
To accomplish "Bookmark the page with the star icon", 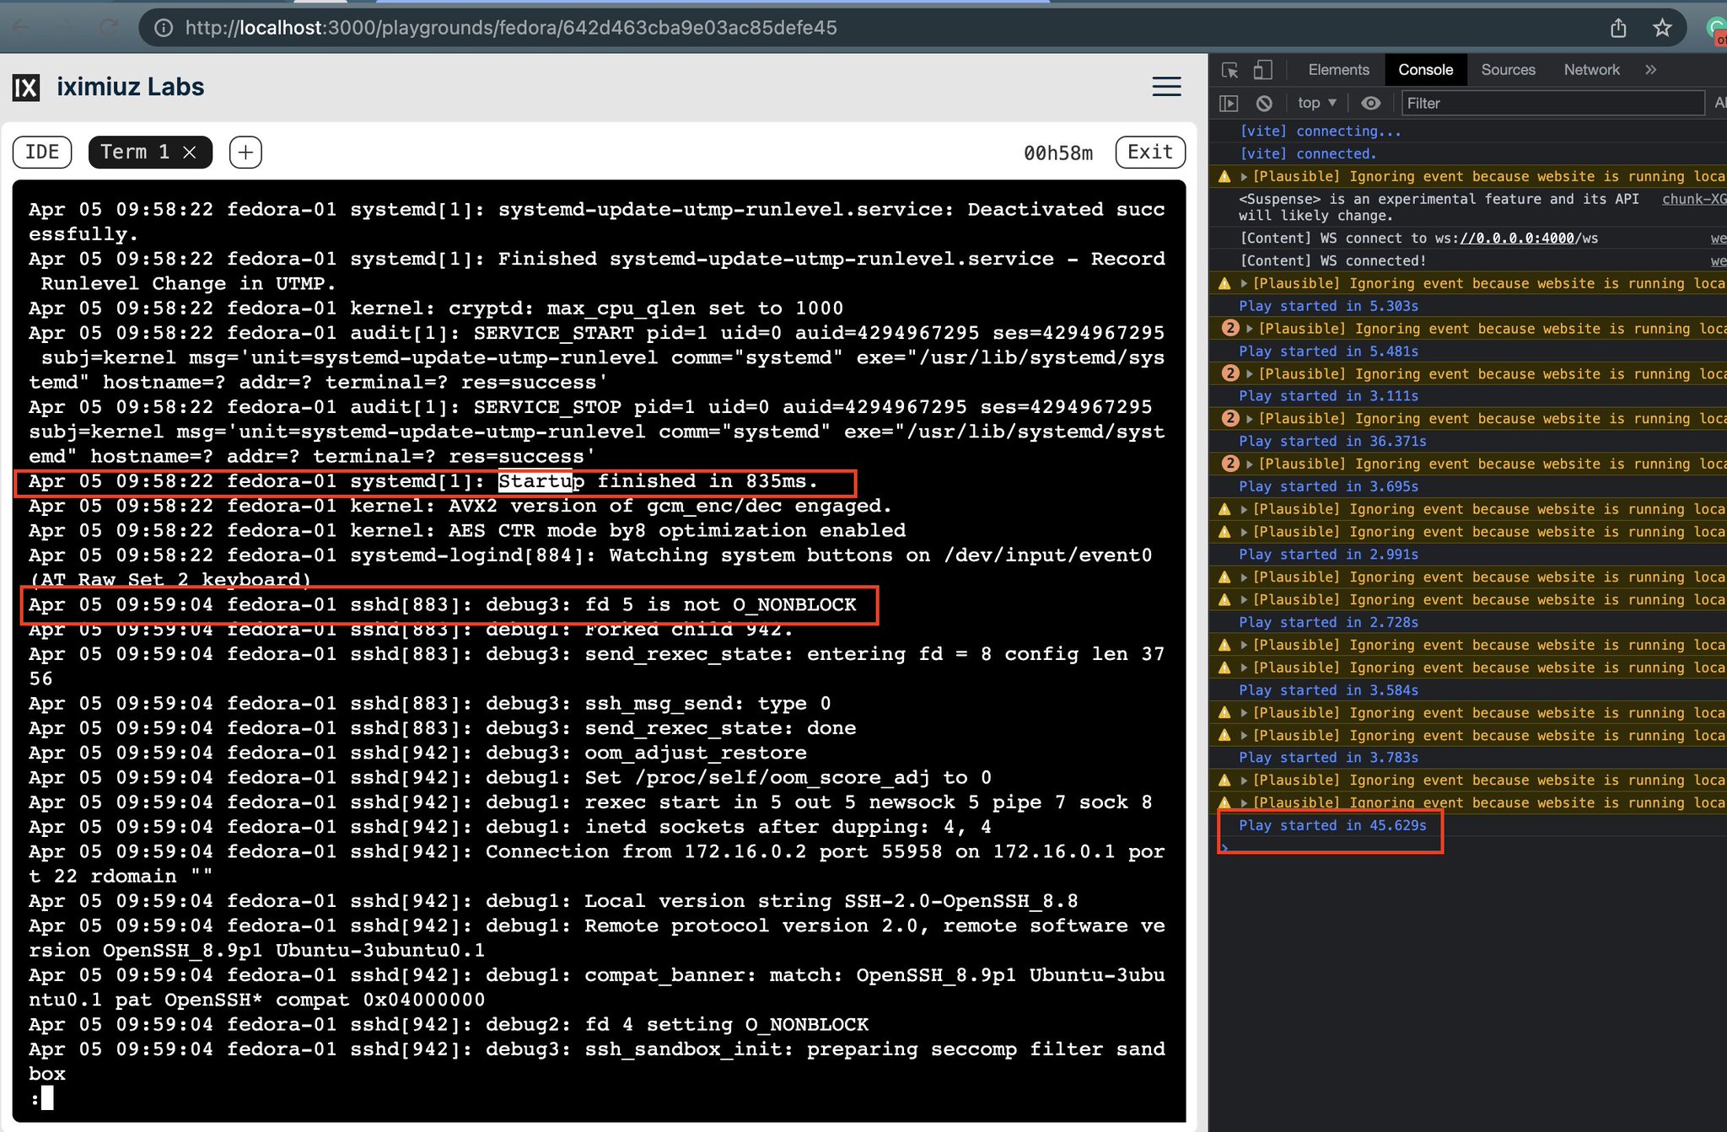I will point(1661,27).
